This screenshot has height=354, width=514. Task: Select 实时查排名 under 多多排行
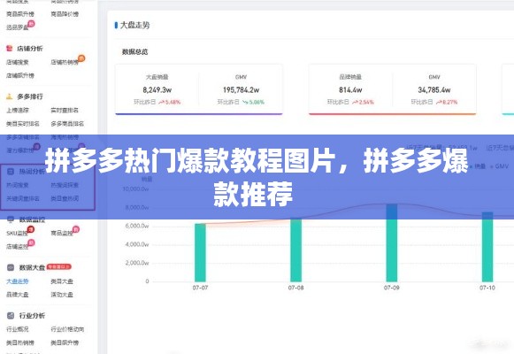pos(65,110)
